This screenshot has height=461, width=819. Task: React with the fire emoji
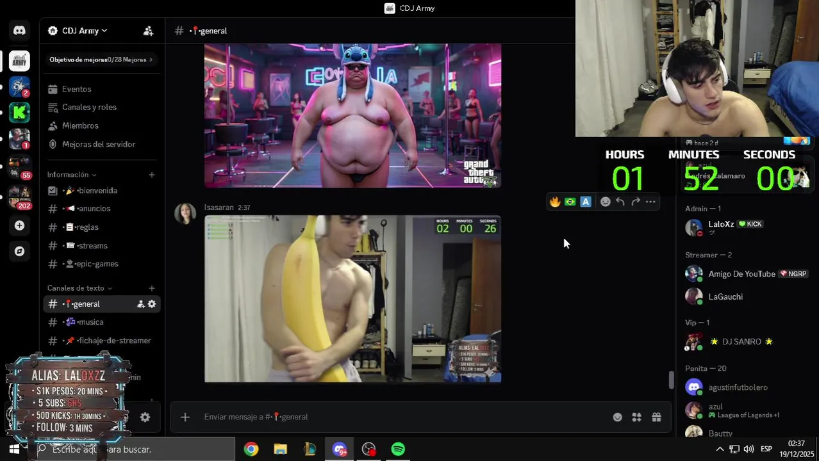(555, 202)
